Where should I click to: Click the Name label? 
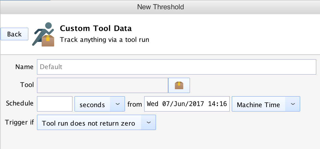(x=24, y=67)
